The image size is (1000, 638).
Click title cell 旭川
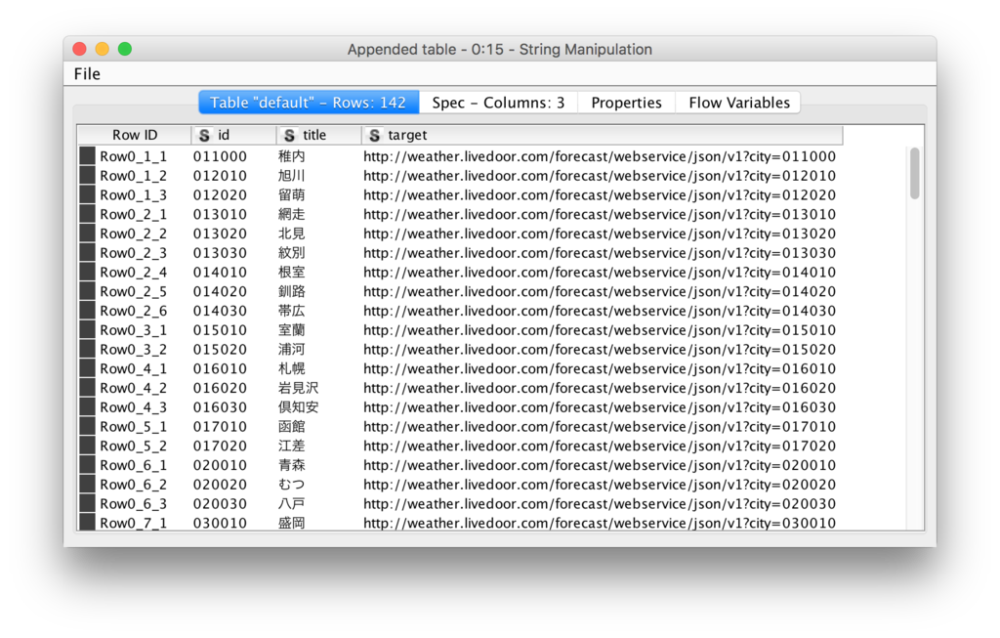pyautogui.click(x=291, y=176)
